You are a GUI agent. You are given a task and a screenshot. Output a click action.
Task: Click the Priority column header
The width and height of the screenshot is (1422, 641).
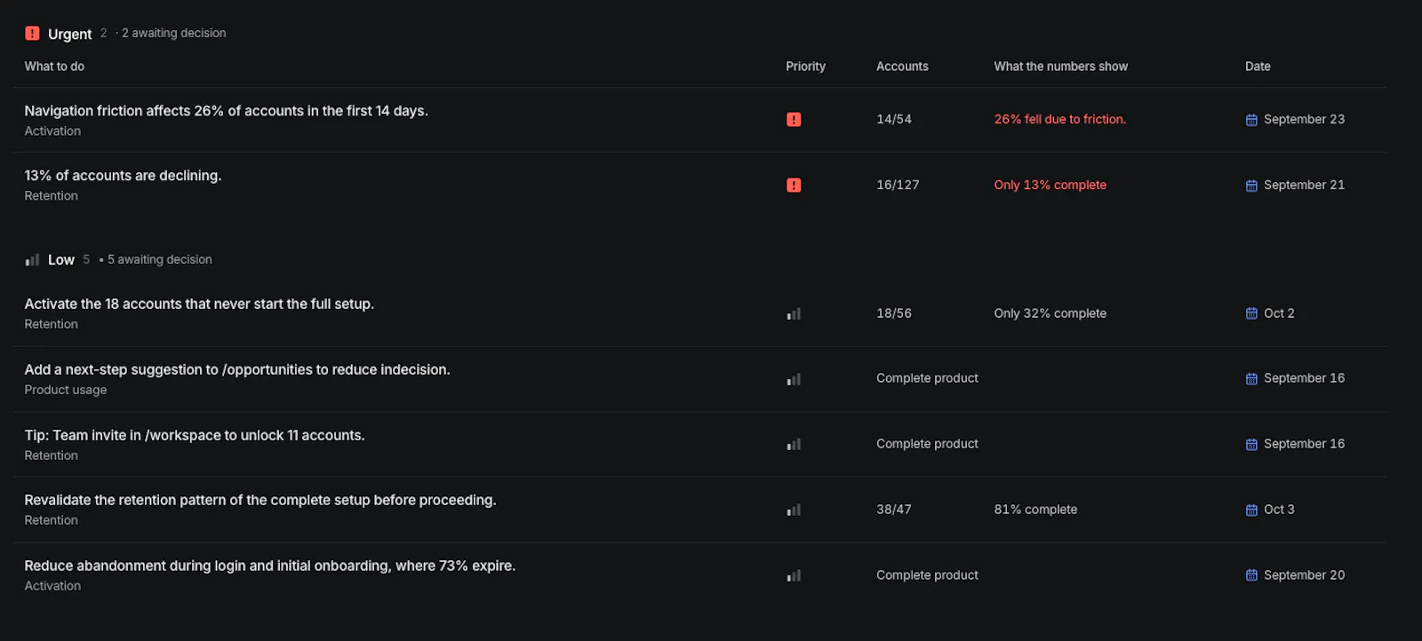805,67
